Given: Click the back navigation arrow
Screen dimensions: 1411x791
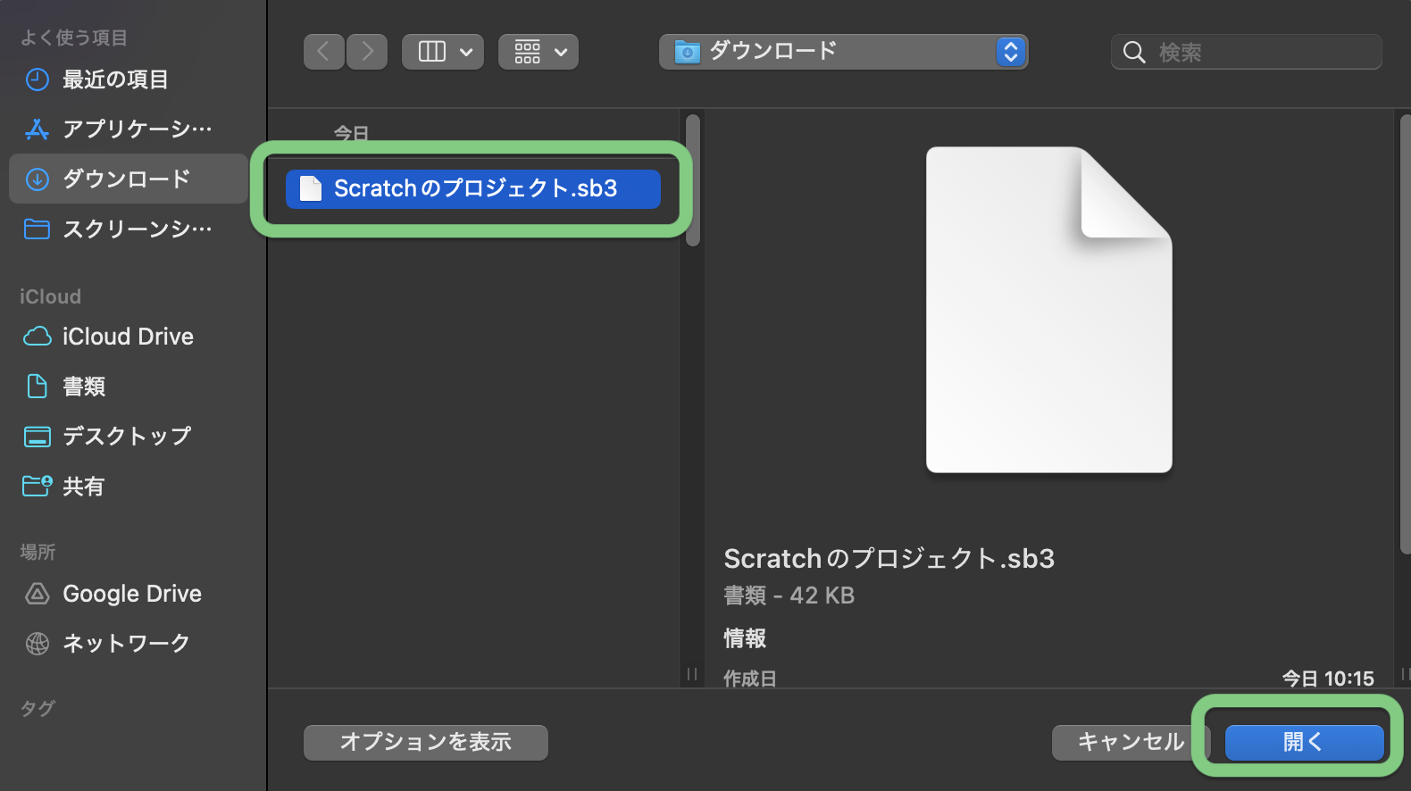Looking at the screenshot, I should (x=323, y=52).
